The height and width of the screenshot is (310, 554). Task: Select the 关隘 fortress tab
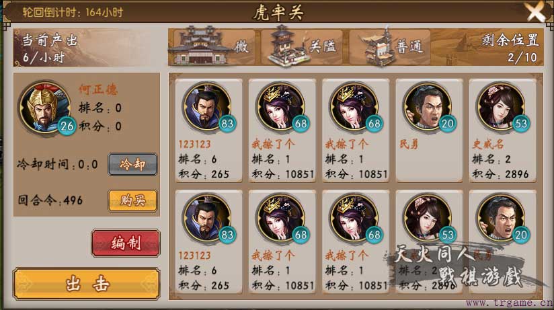(x=302, y=46)
